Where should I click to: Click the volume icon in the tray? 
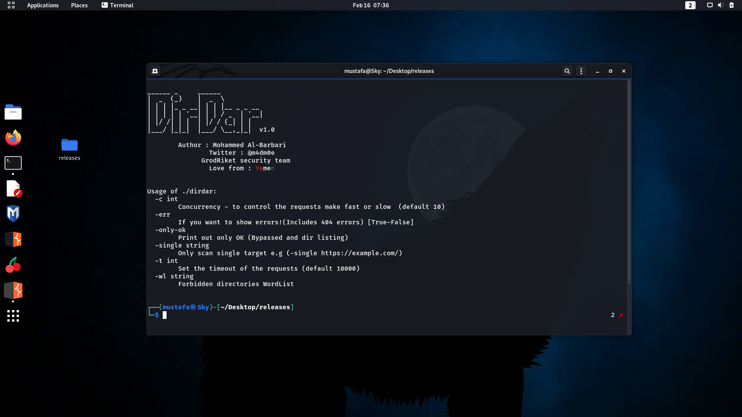720,5
